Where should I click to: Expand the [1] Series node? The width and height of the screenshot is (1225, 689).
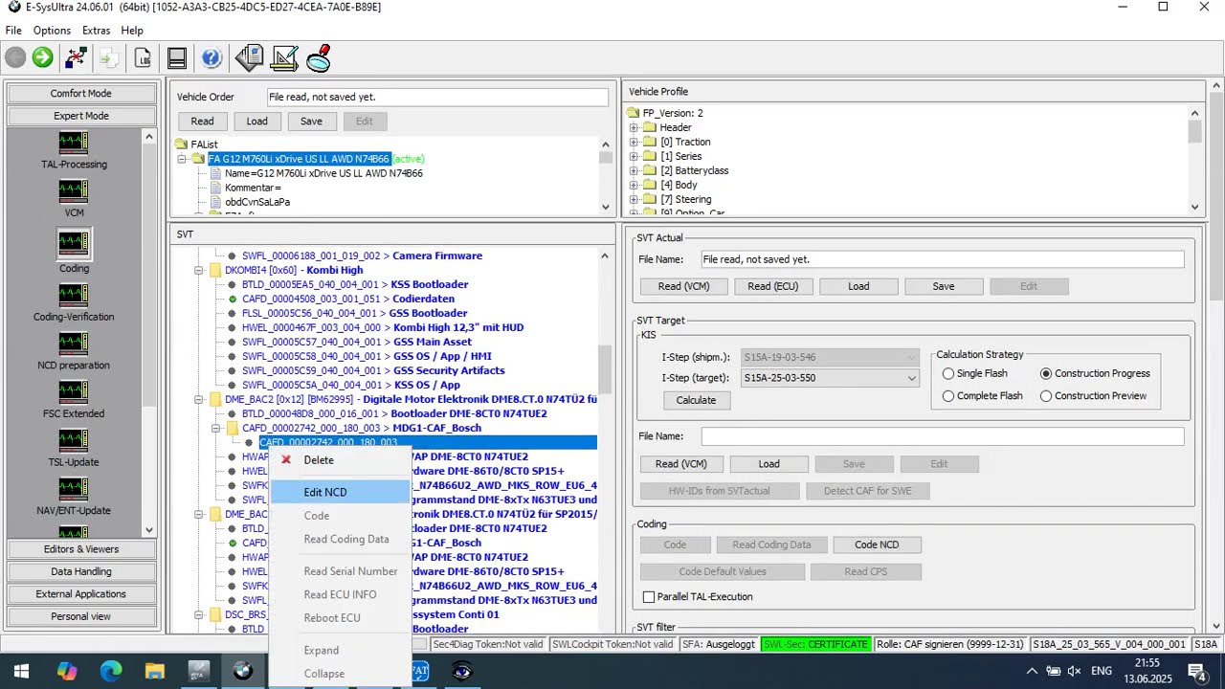coord(634,156)
